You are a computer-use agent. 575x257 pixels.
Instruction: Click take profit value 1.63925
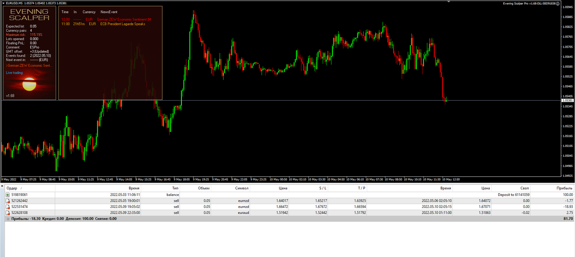tap(360, 201)
